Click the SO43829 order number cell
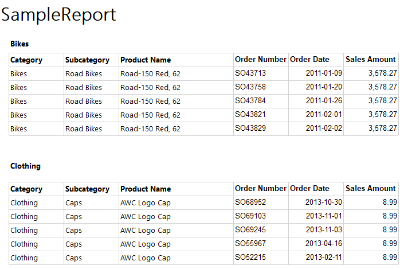Image resolution: width=404 pixels, height=269 pixels. (250, 128)
